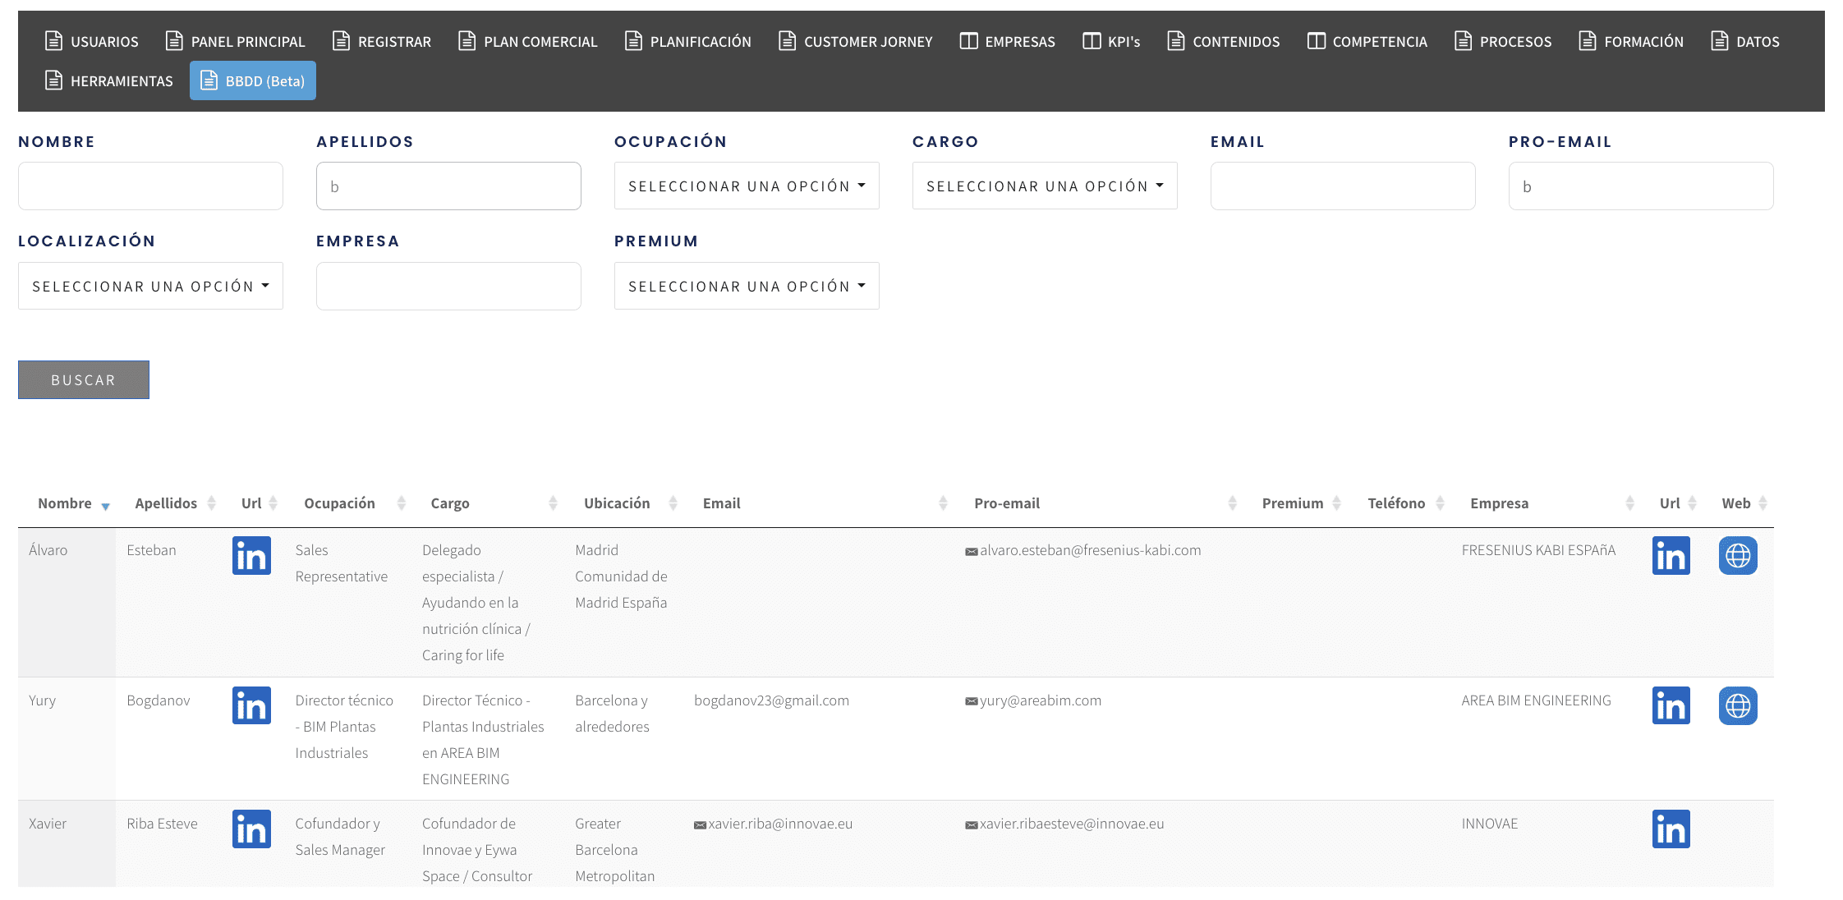Image resolution: width=1843 pixels, height=900 pixels.
Task: Open Xavier Riba Esteve's LinkedIn profile icon
Action: point(251,829)
